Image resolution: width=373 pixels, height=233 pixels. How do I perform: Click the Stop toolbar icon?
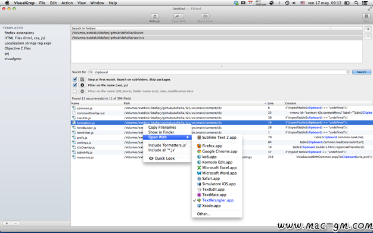click(366, 16)
